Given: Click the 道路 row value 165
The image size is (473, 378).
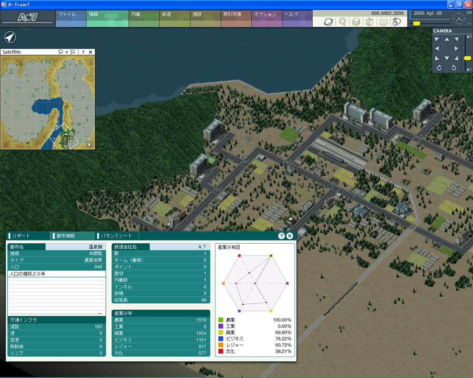Looking at the screenshot, I should pos(98,326).
